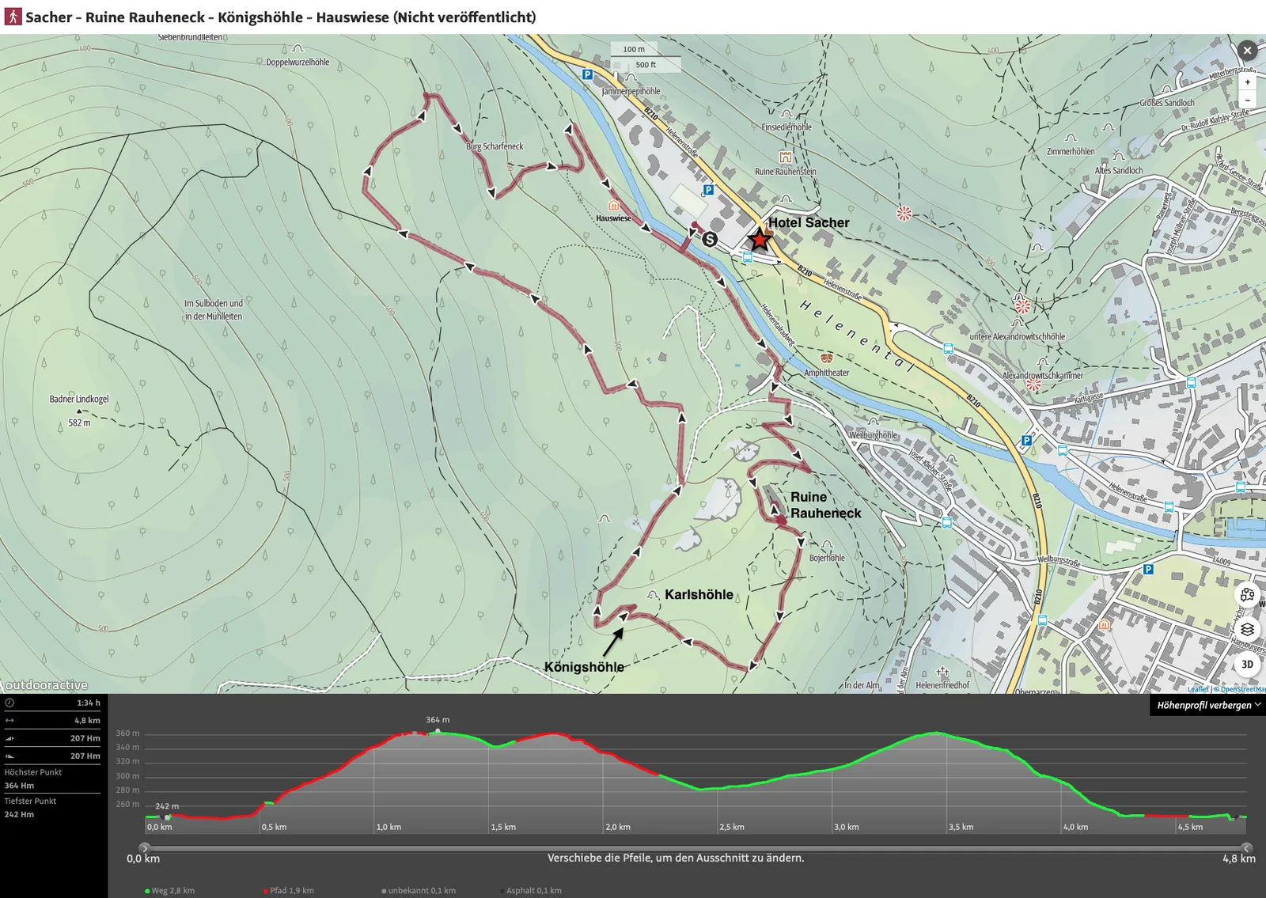Click the Höchster Punkt label
This screenshot has height=898, width=1266.
(33, 772)
